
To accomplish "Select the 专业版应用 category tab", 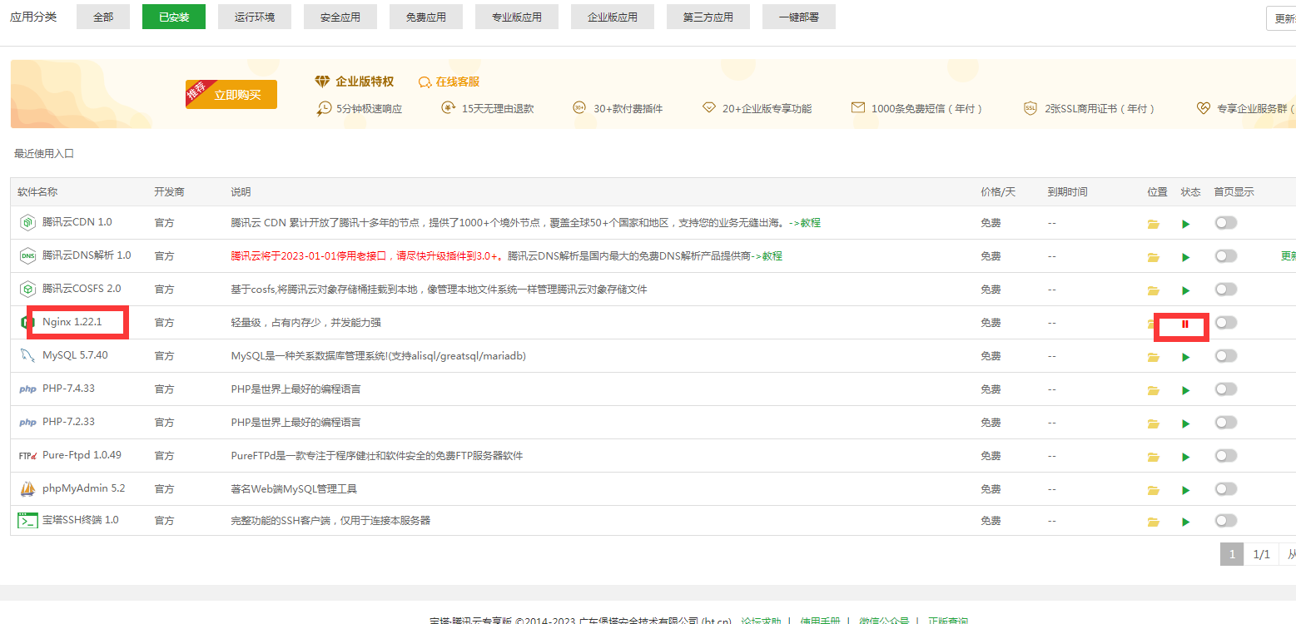I will click(x=517, y=17).
